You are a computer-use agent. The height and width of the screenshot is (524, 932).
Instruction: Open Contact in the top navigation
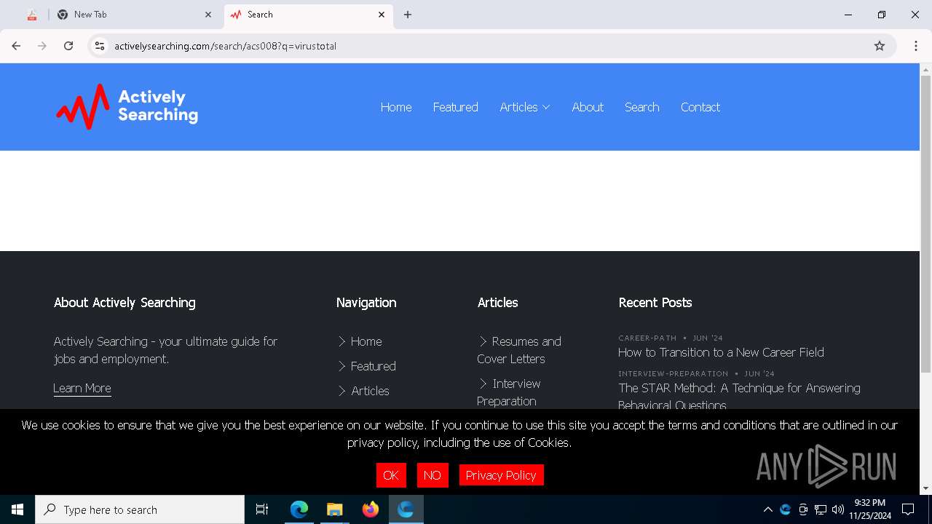700,107
